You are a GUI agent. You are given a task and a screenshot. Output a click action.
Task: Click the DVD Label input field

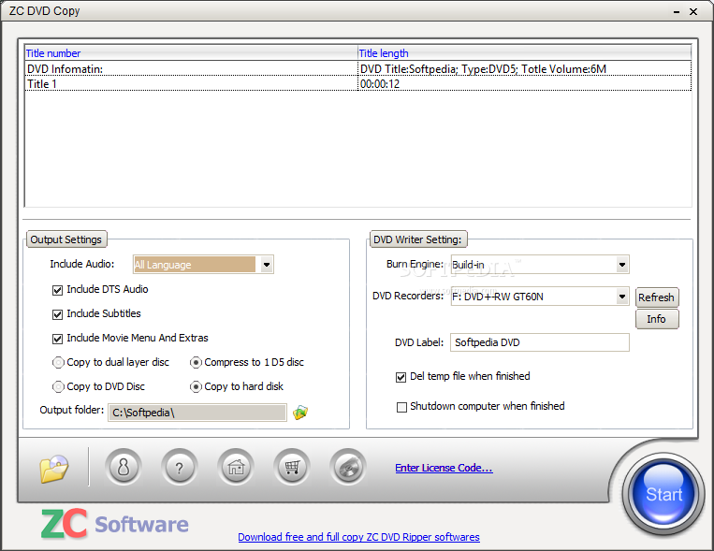[540, 342]
